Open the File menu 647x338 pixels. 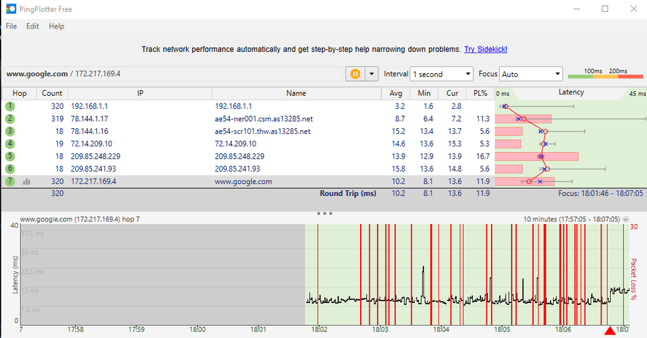[x=11, y=26]
